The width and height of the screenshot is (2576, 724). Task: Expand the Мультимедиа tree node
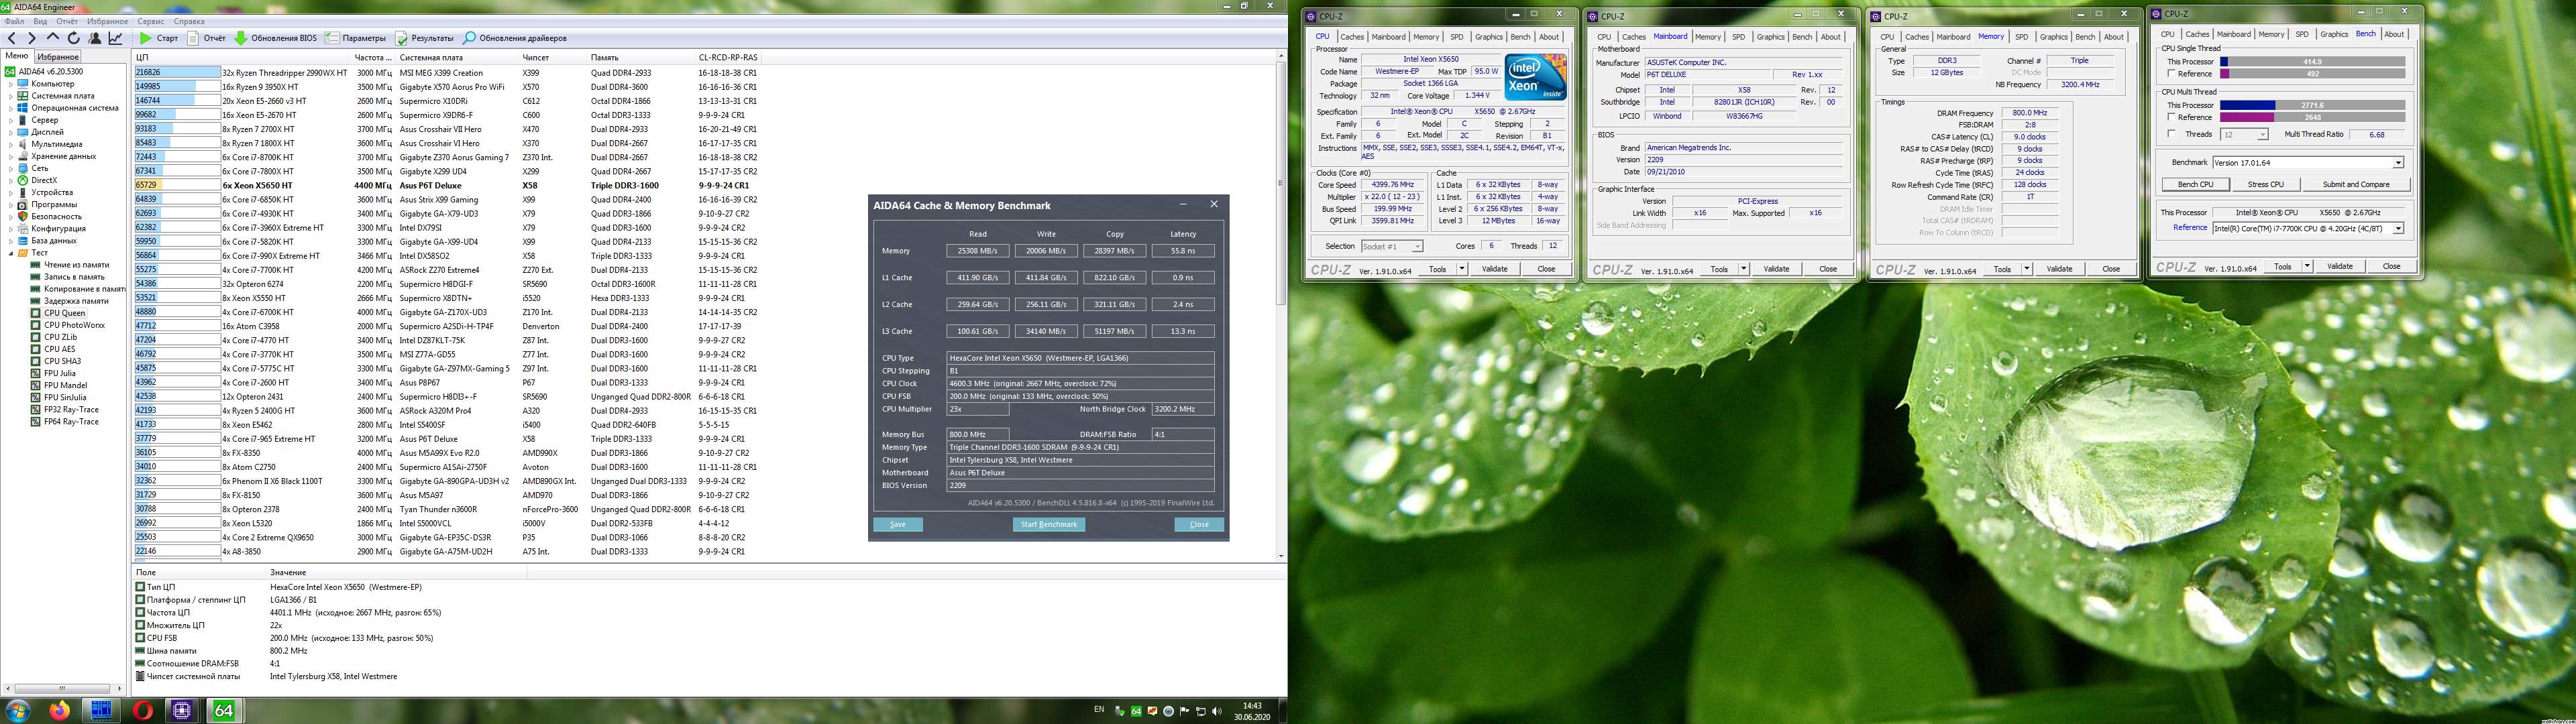tap(11, 144)
